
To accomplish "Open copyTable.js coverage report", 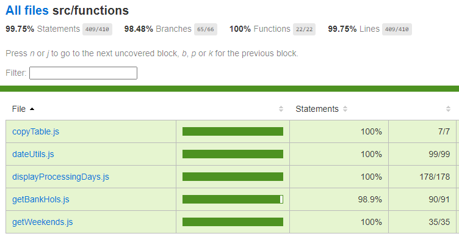I will pyautogui.click(x=36, y=131).
